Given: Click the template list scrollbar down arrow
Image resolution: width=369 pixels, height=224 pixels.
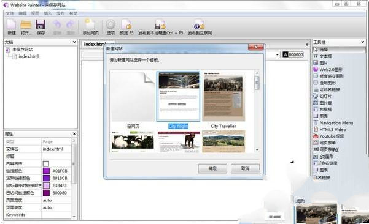Looking at the screenshot, I should [x=257, y=149].
